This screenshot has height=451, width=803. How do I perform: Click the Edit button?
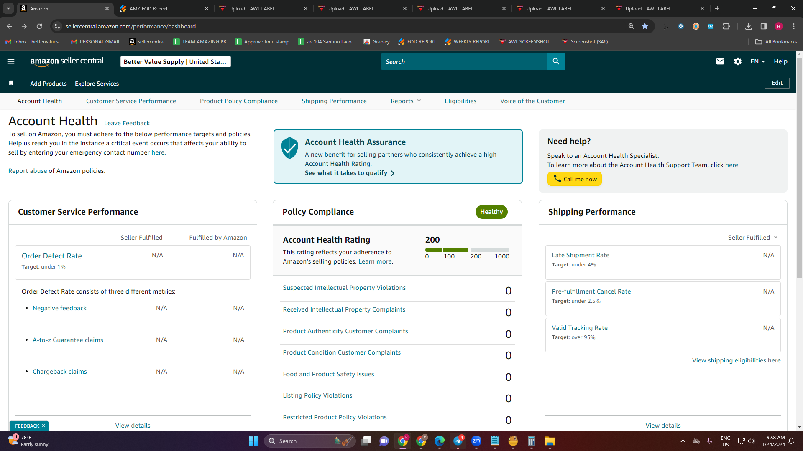click(777, 83)
